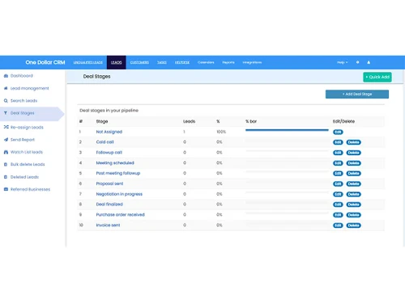The height and width of the screenshot is (303, 405).
Task: Edit the Not Assigned stage
Action: click(x=338, y=132)
